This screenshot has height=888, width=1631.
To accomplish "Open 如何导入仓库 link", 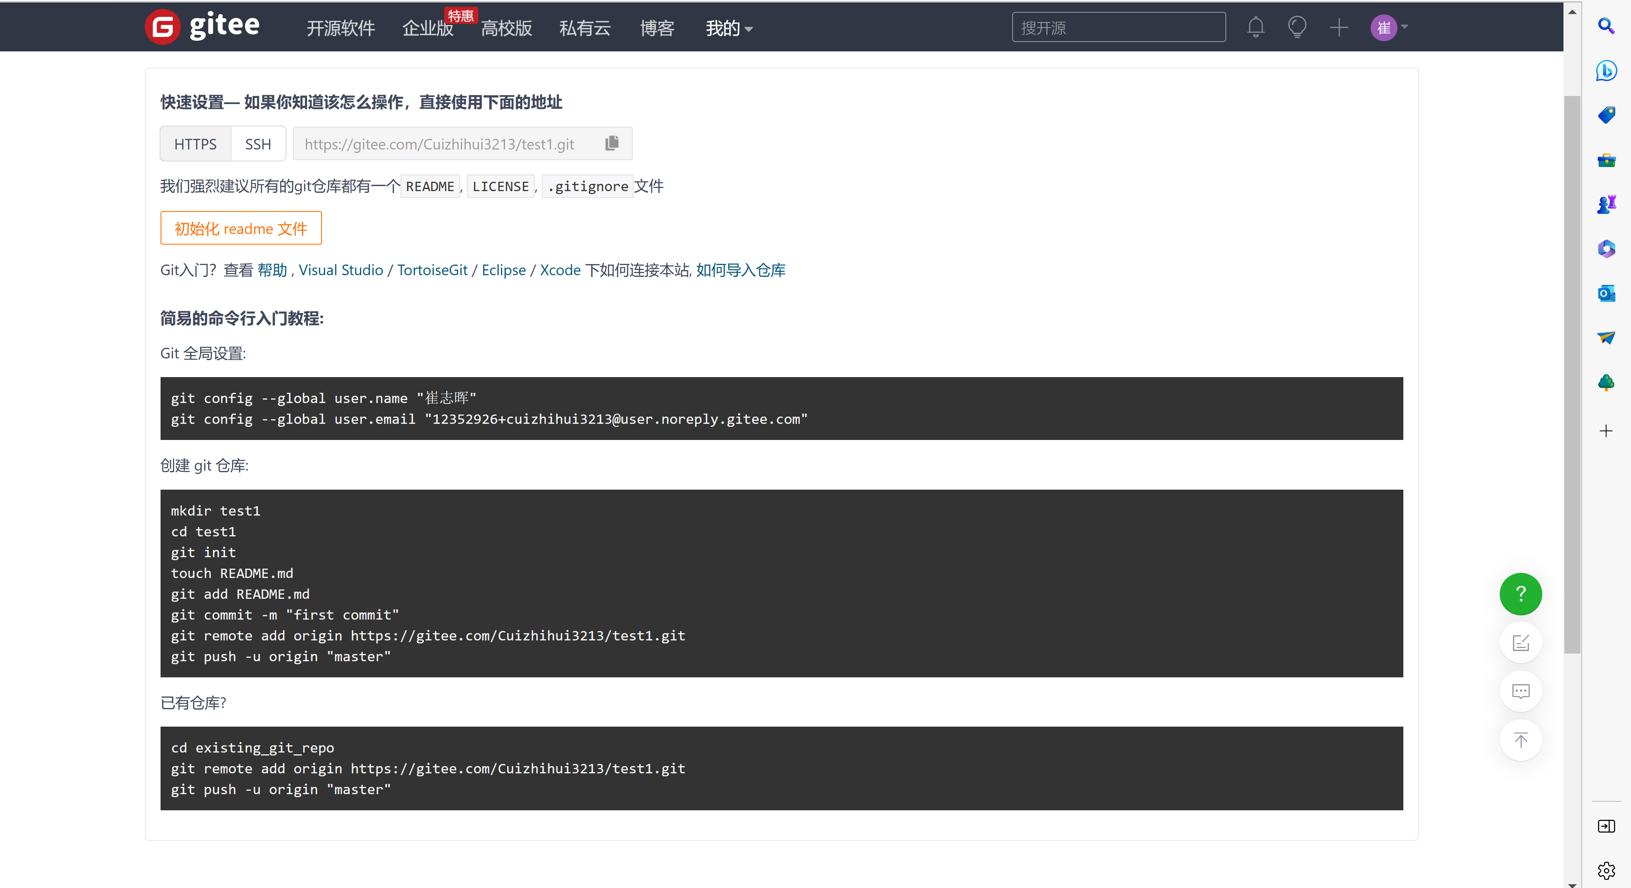I will tap(741, 270).
